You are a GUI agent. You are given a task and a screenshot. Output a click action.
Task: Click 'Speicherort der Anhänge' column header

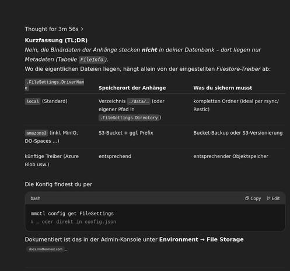(x=132, y=88)
